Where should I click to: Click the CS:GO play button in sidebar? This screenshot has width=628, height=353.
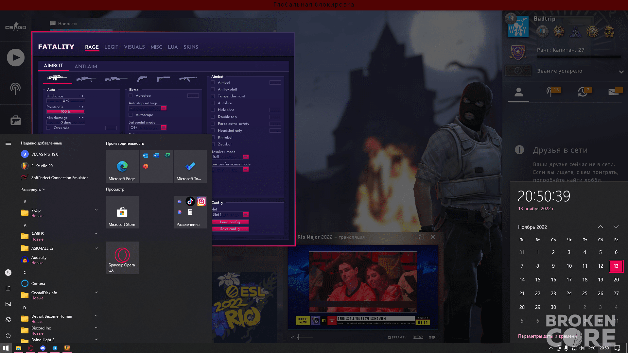coord(16,58)
